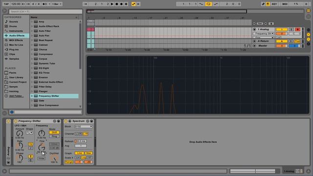
Task: Click the TAP tempo button
Action: click(x=6, y=4)
